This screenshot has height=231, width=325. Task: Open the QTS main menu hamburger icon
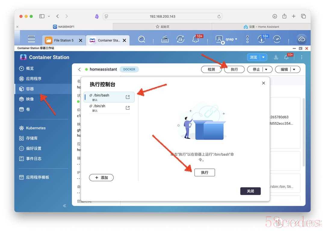point(32,39)
